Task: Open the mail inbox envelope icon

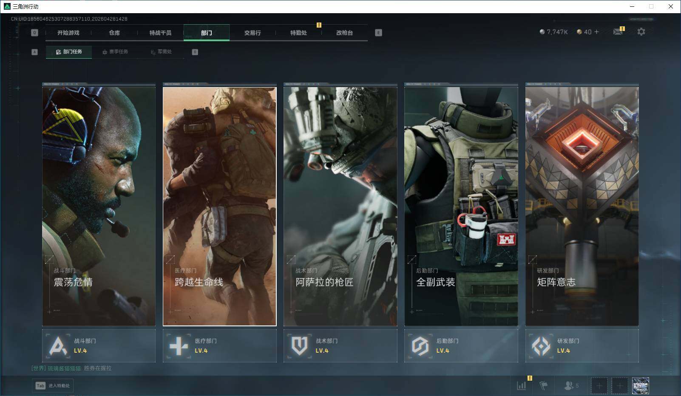Action: pyautogui.click(x=618, y=32)
